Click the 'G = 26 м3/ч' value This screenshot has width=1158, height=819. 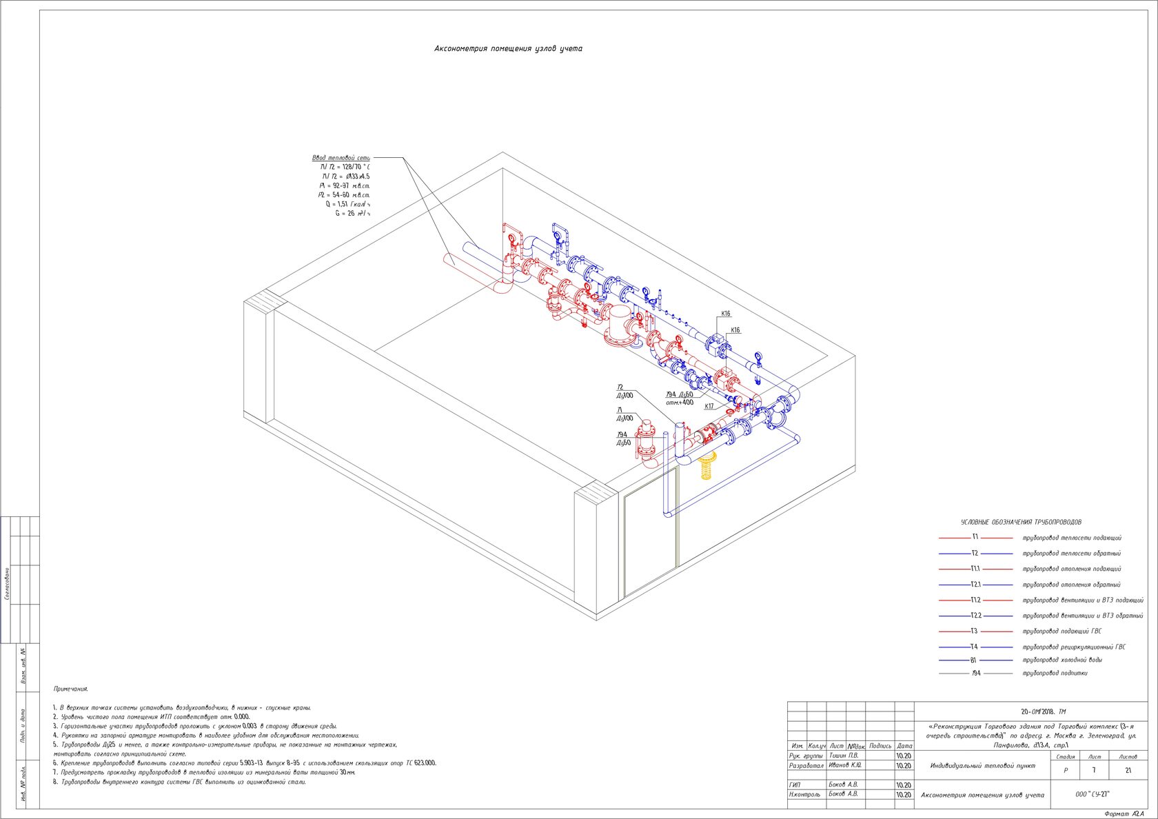353,214
